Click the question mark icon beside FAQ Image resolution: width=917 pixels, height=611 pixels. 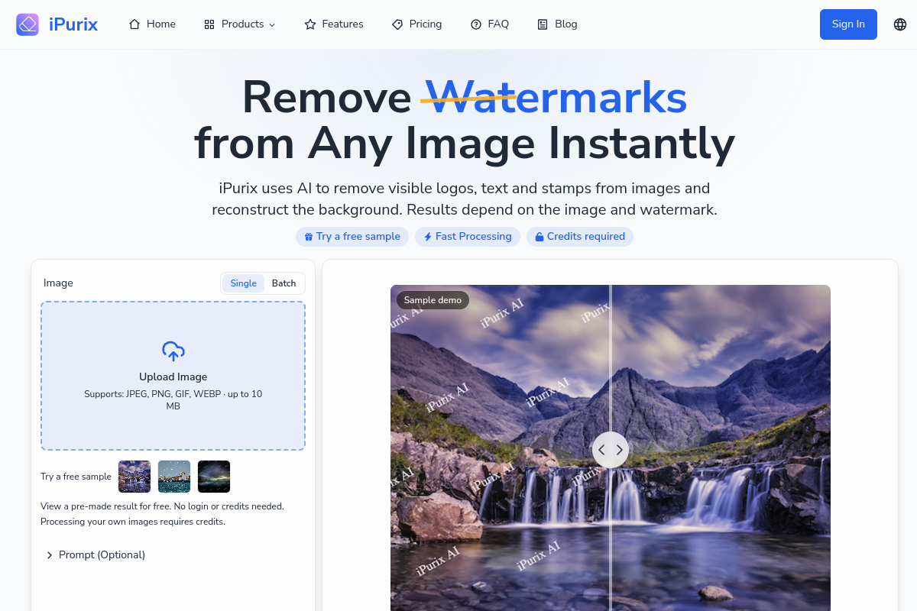click(x=476, y=24)
